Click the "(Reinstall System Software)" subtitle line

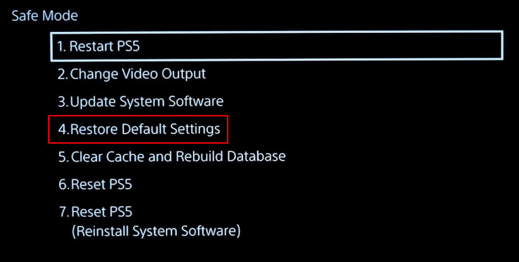point(156,231)
